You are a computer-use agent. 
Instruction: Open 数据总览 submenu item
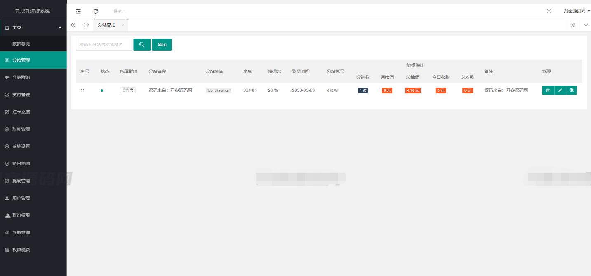coord(21,44)
